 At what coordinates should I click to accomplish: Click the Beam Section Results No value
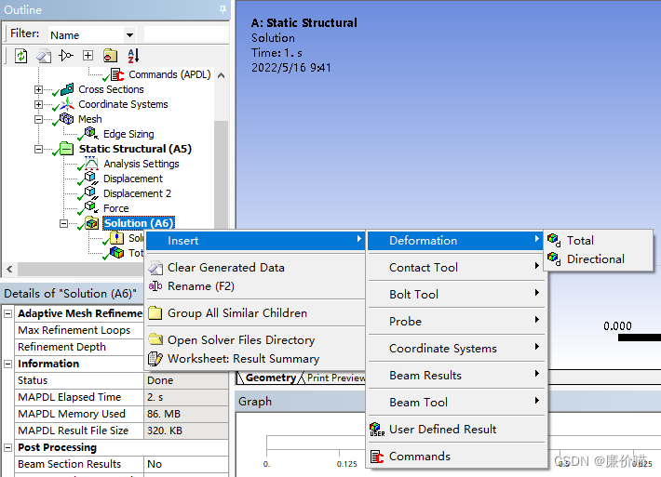(x=185, y=464)
